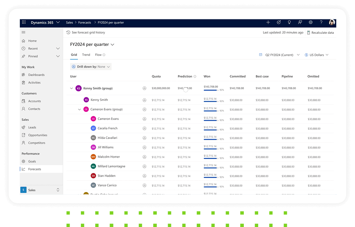This screenshot has height=227, width=355.
Task: Open the settings gear icon
Action: pyautogui.click(x=311, y=23)
